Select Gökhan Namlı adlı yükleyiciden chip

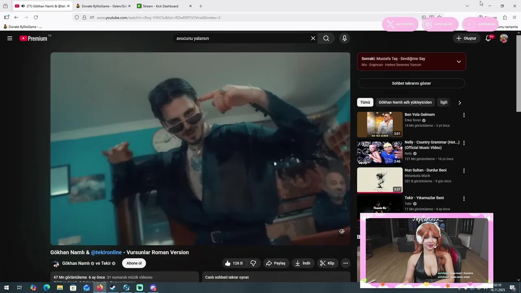click(405, 103)
